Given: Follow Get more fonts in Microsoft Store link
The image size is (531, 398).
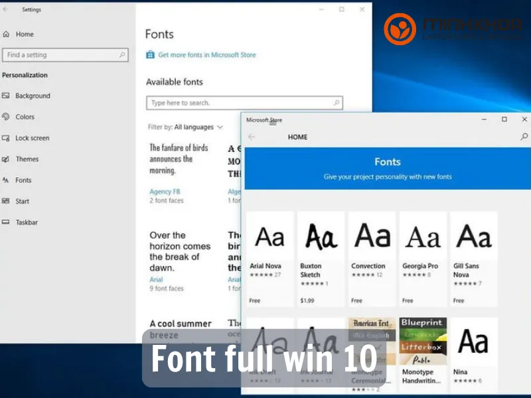Looking at the screenshot, I should pyautogui.click(x=207, y=55).
